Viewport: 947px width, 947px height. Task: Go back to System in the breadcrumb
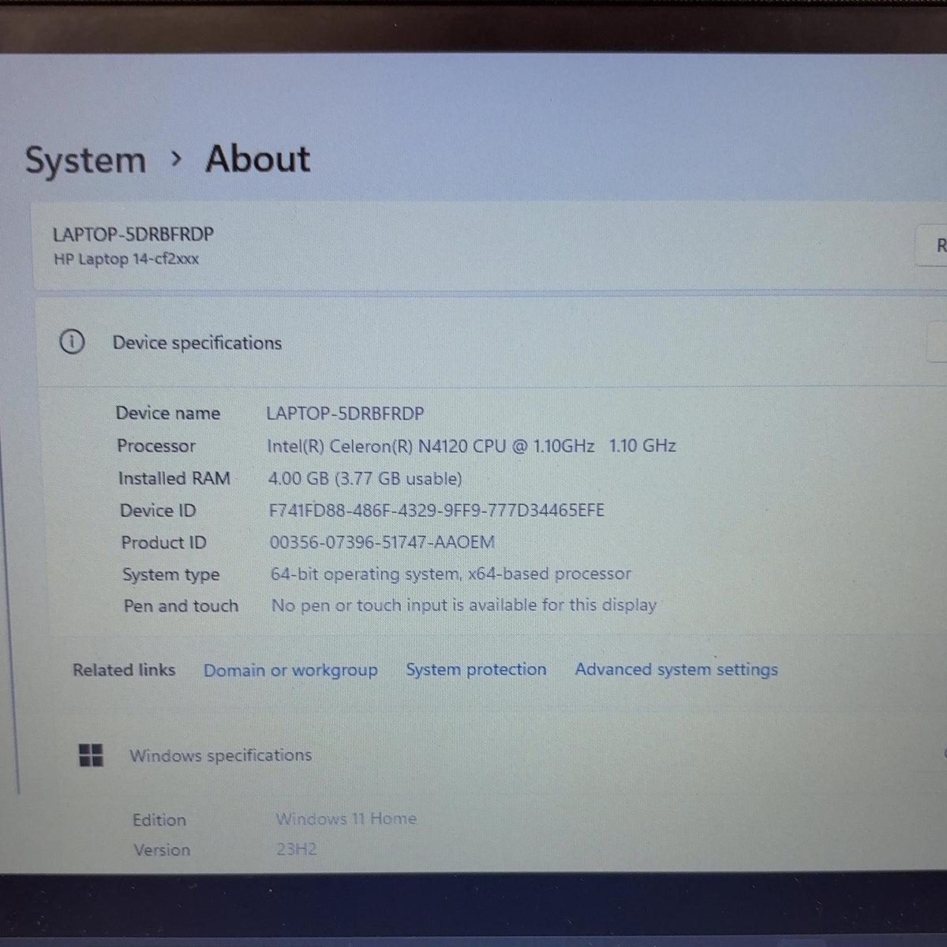point(86,160)
